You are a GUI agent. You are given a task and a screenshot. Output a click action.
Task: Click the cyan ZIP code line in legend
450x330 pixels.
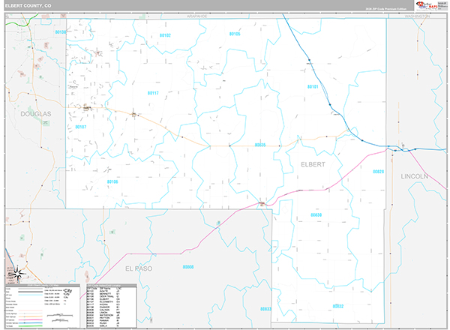tap(31, 295)
